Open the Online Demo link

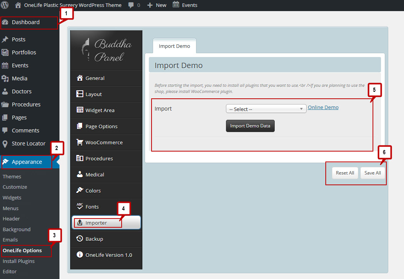coord(323,107)
